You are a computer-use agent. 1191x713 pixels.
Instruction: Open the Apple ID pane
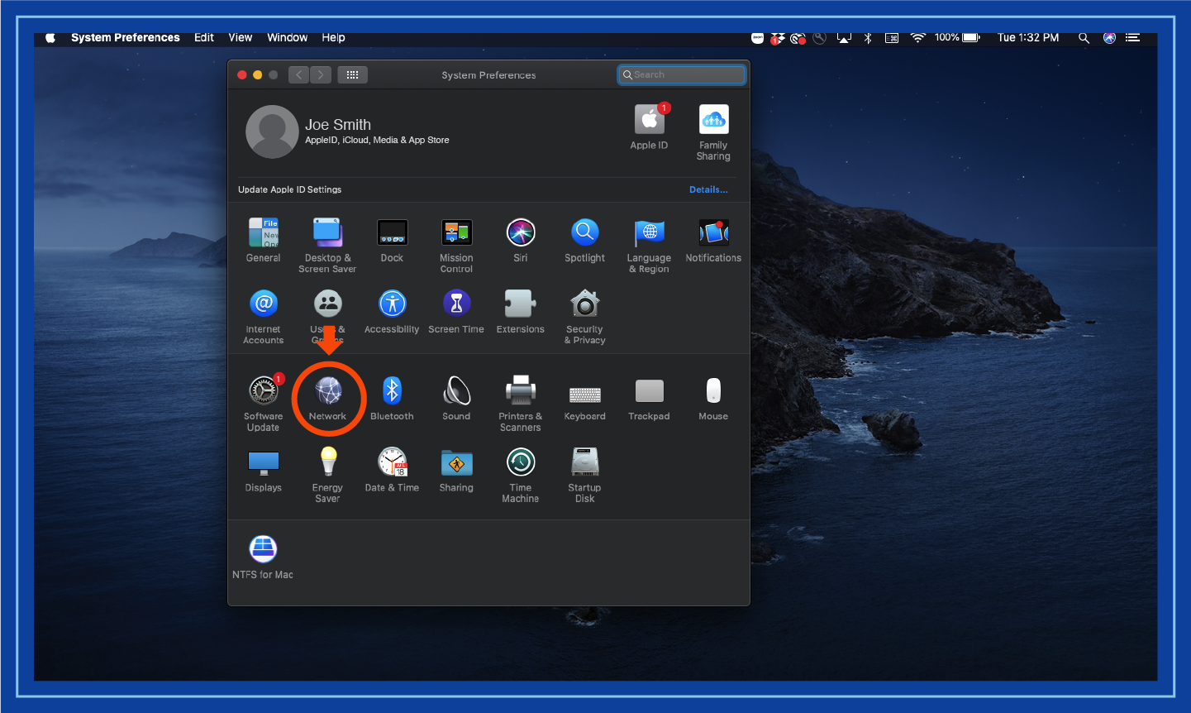(649, 121)
